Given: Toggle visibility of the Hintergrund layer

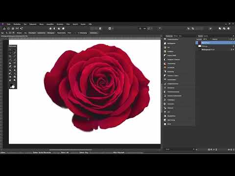Looking at the screenshot, I should tap(233, 49).
